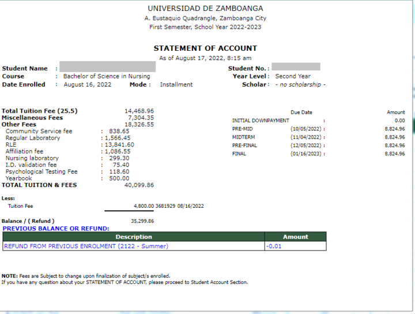Select the Total Tuition Fee (25.5) label
Image resolution: width=415 pixels, height=314 pixels.
tap(40, 111)
